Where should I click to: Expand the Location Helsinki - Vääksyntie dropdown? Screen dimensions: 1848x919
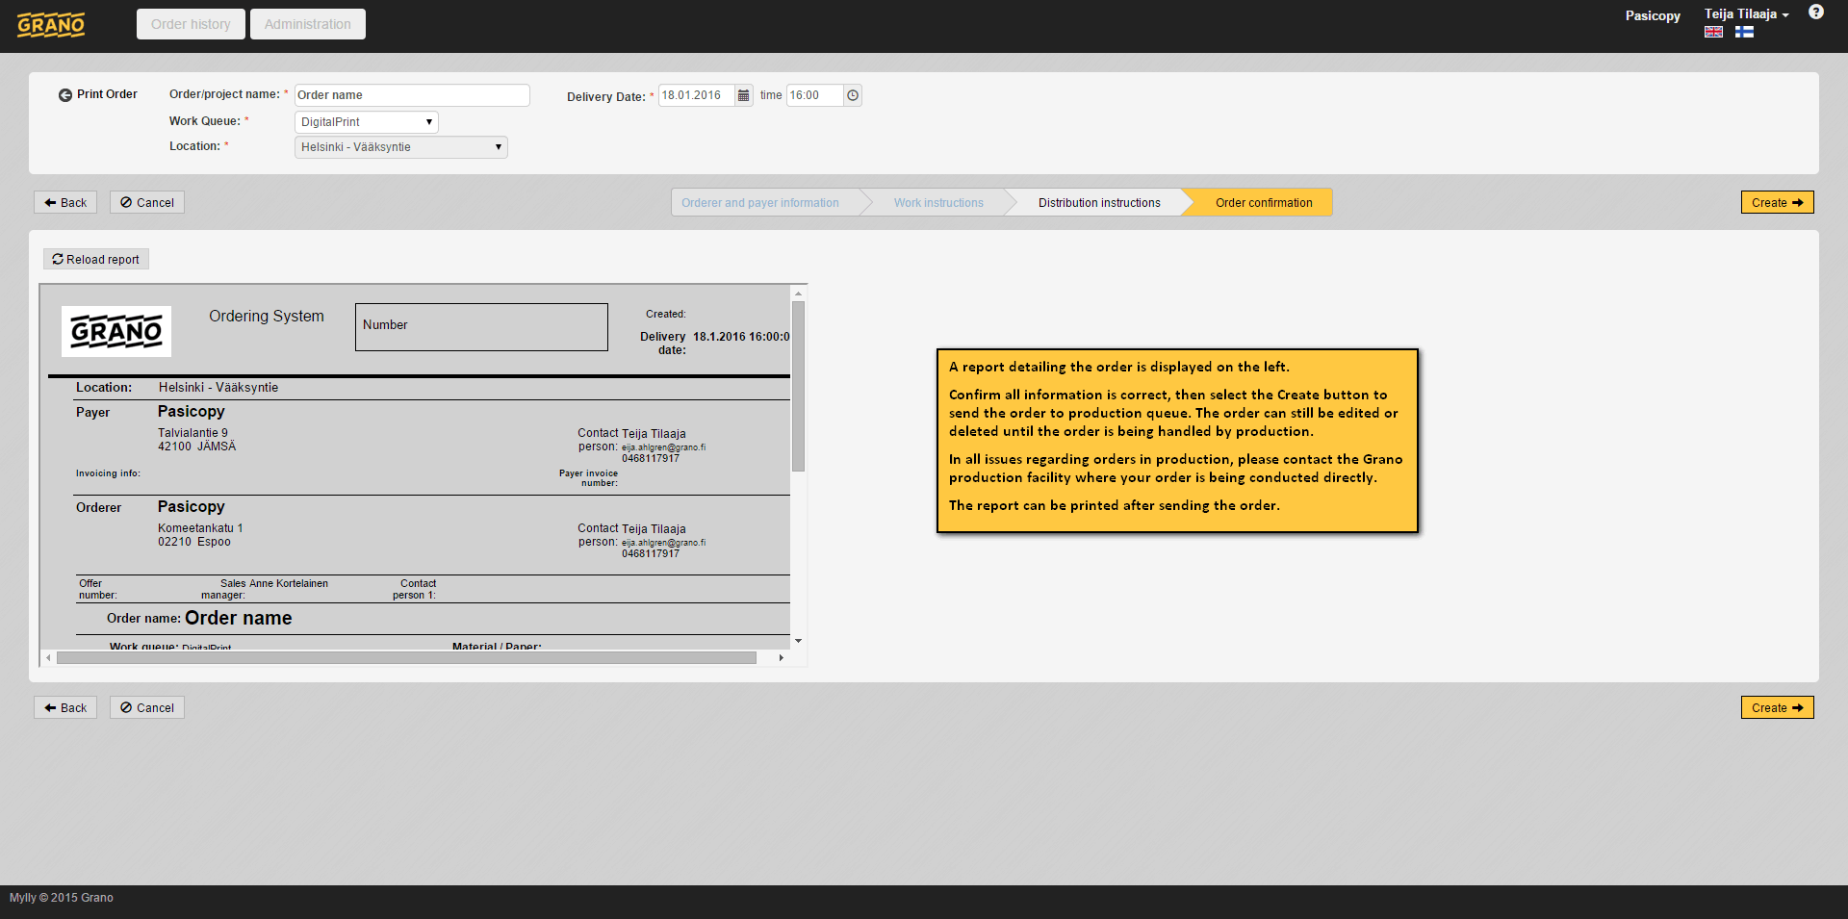[400, 147]
